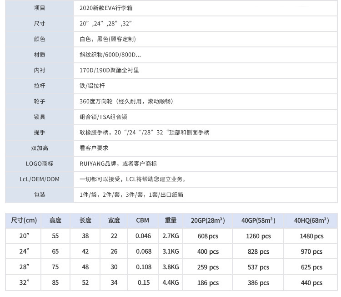341x297 pixels.
Task: Click the sizes value 20”,24”,28”,32”
Action: pyautogui.click(x=105, y=24)
